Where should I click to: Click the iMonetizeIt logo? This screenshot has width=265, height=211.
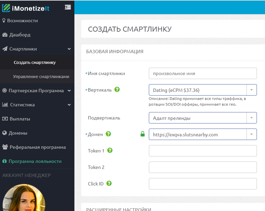coord(26,8)
